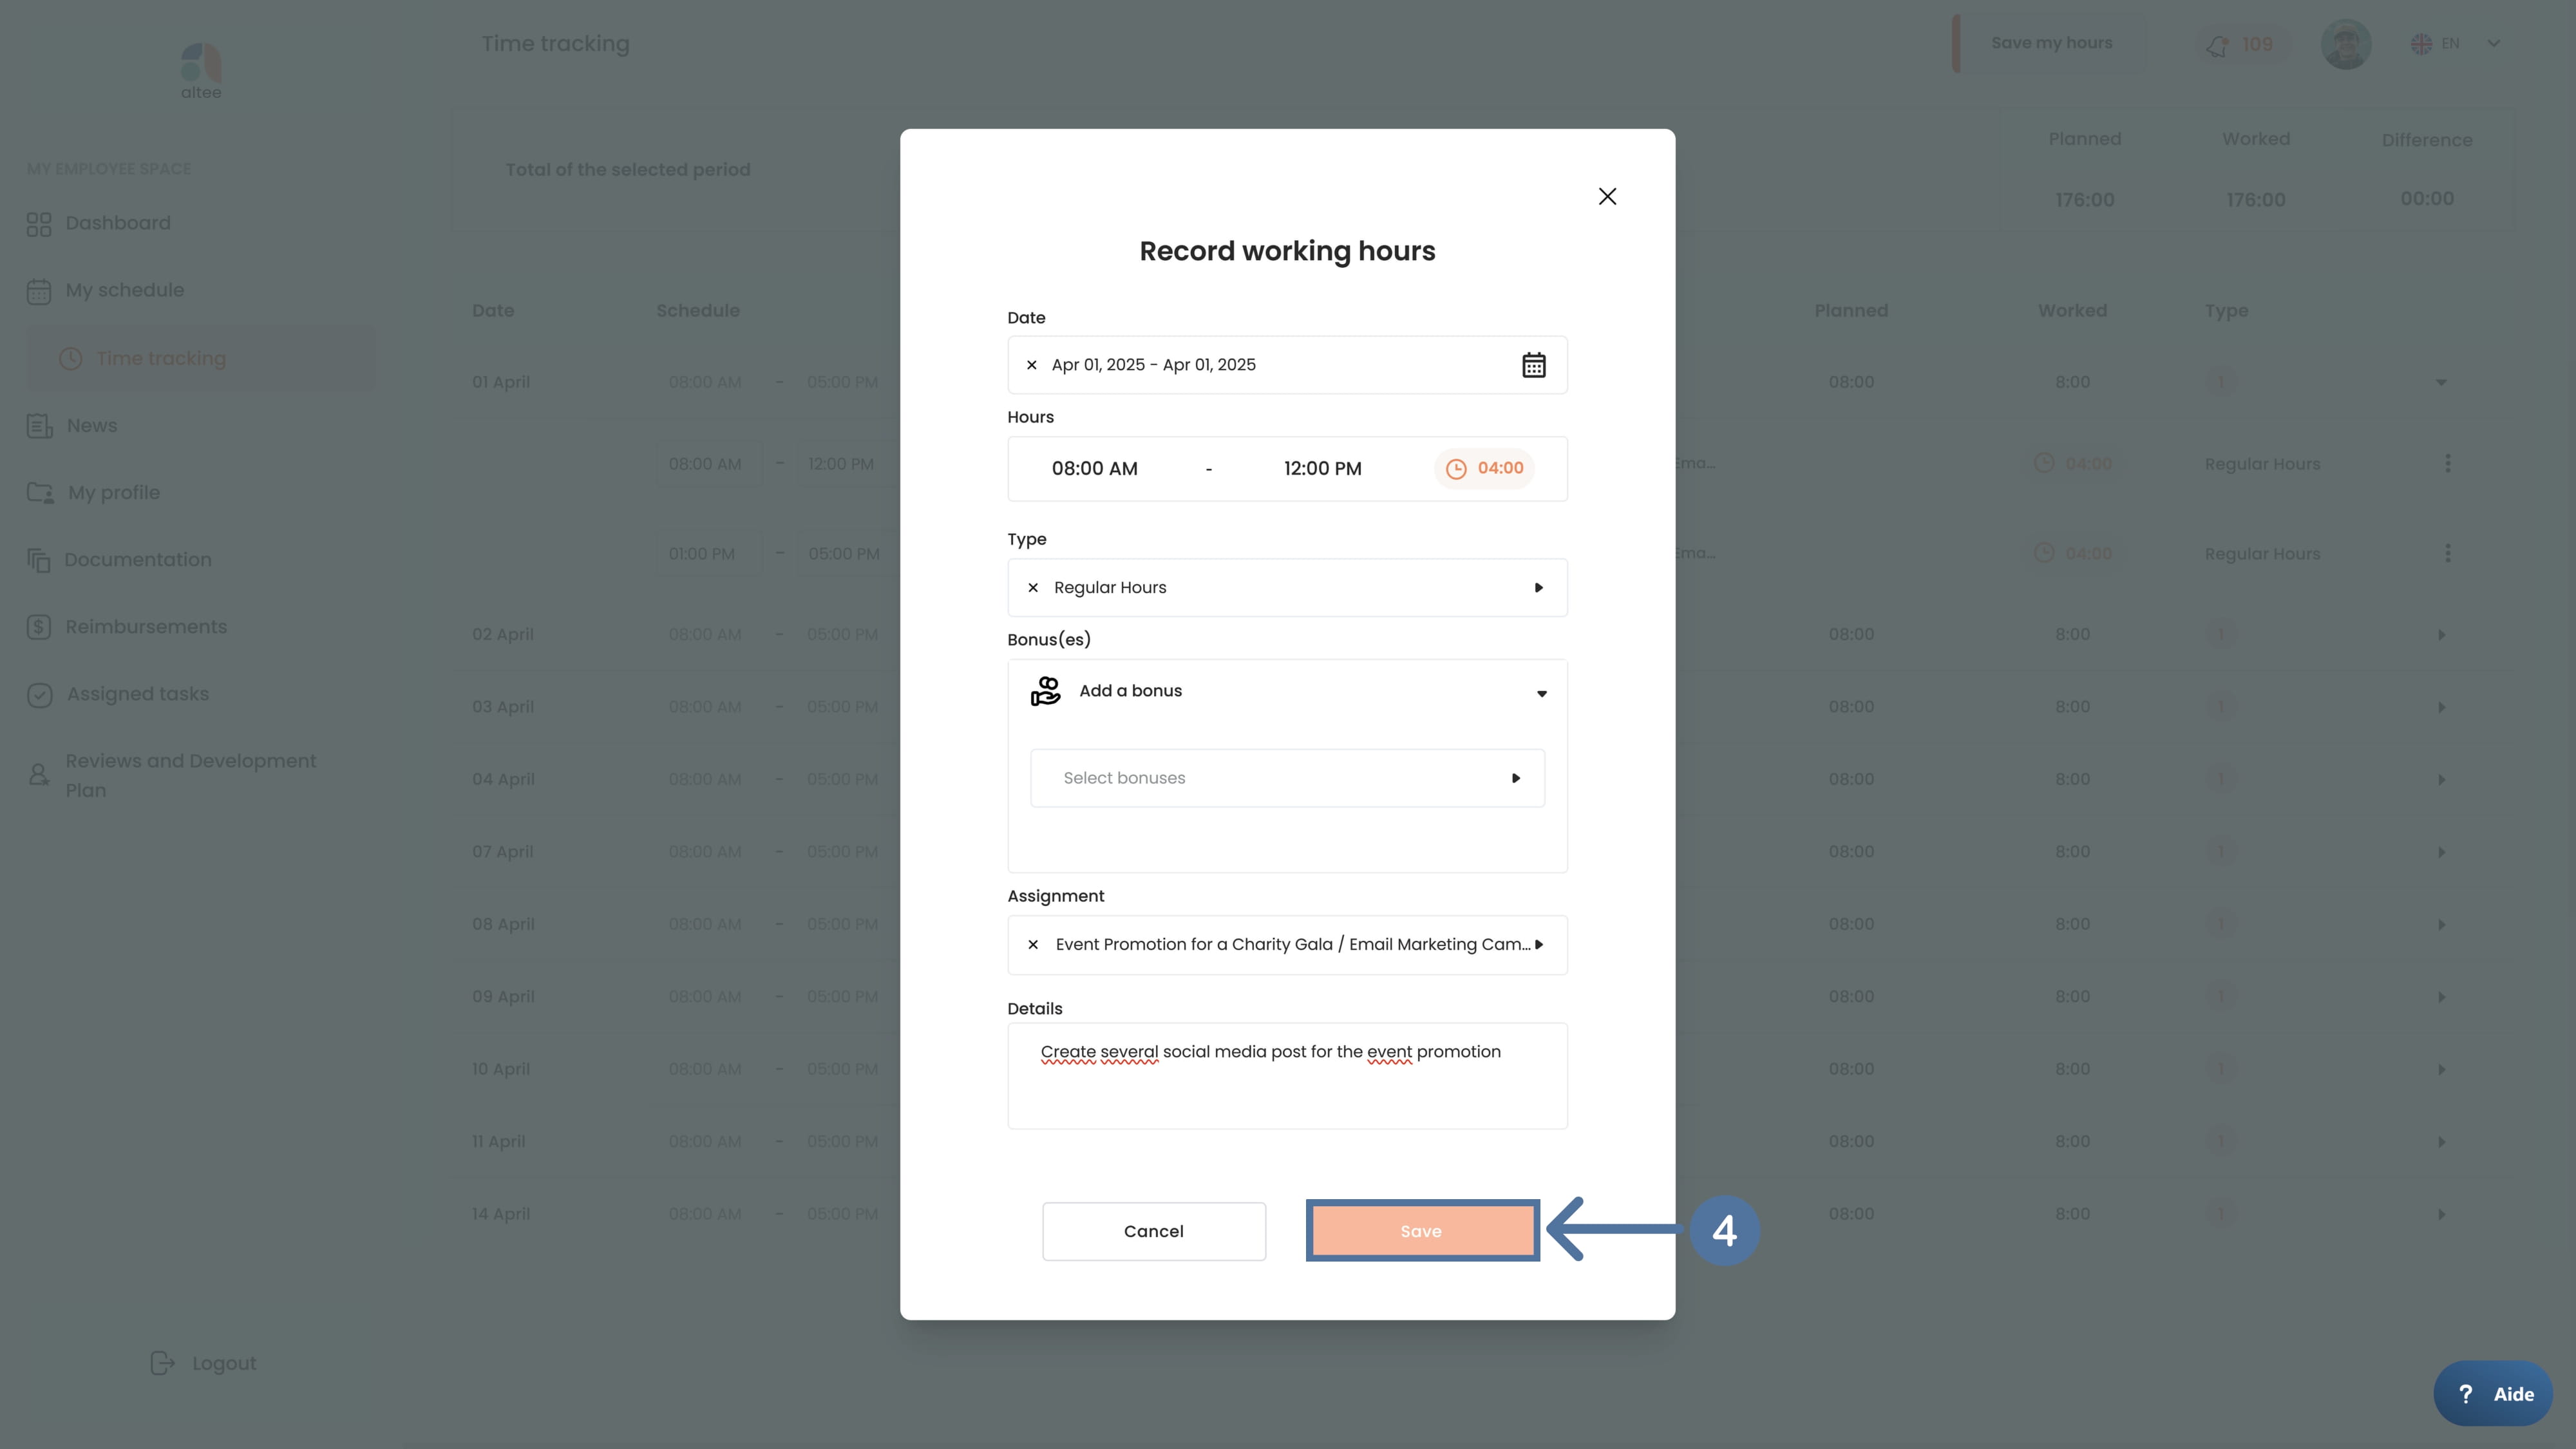Expand the 03 April row arrow

click(2441, 707)
